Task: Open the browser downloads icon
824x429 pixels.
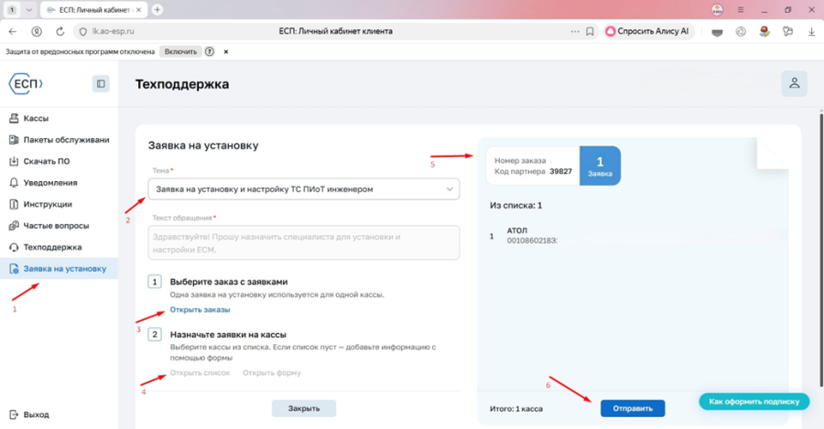Action: coord(811,31)
